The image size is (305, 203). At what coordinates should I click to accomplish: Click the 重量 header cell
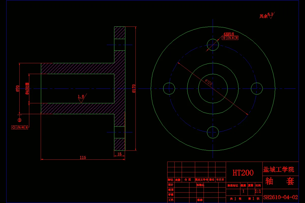251,185
